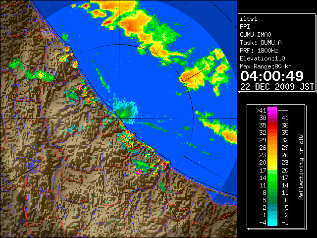The width and height of the screenshot is (317, 238).
Task: Click the cyan band beside "-4"
Action: pos(272,223)
